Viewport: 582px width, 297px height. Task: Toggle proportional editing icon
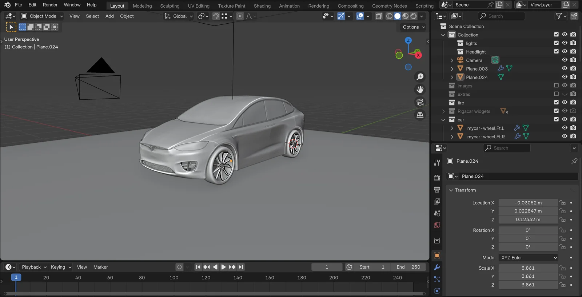[240, 16]
